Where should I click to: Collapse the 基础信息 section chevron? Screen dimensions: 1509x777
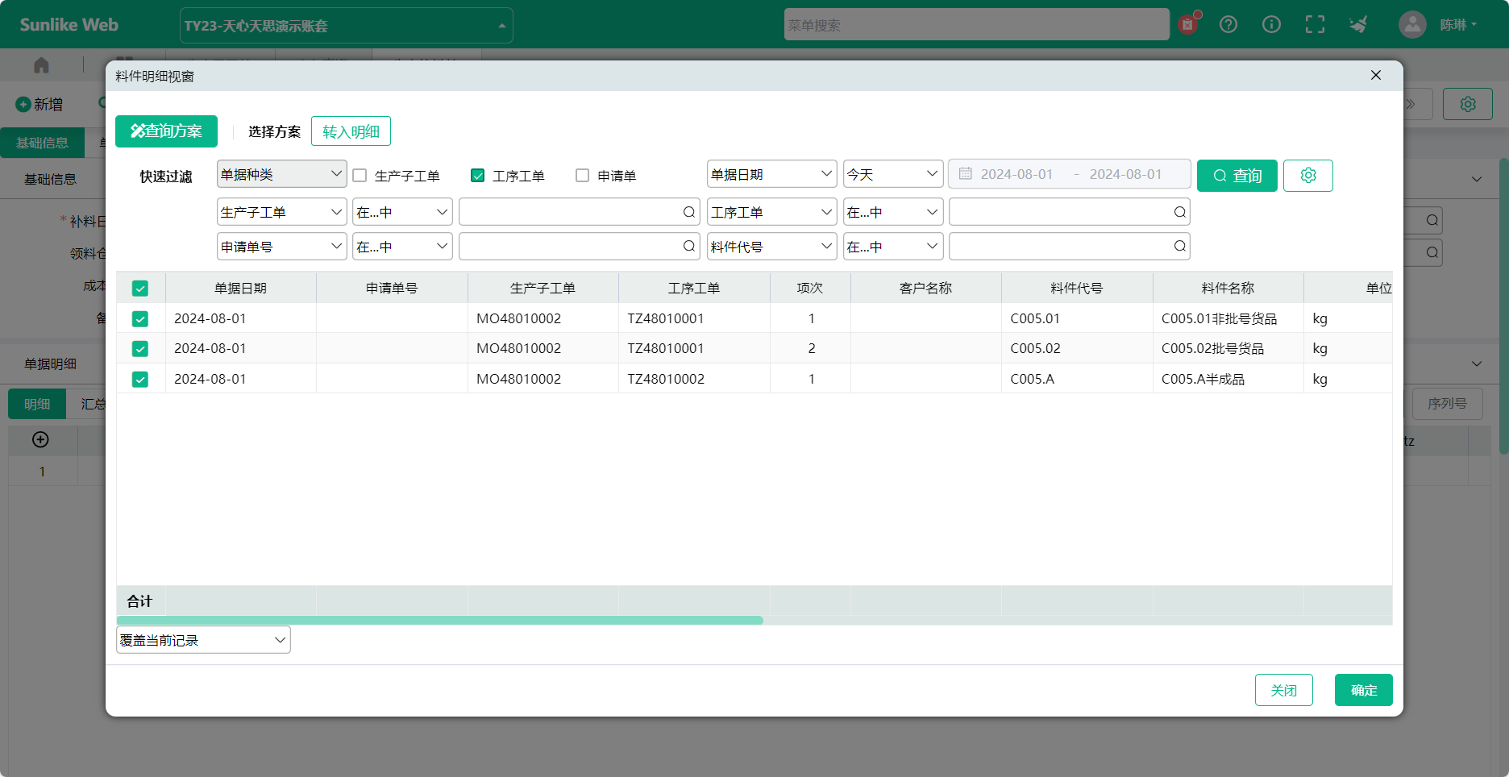pyautogui.click(x=1477, y=179)
